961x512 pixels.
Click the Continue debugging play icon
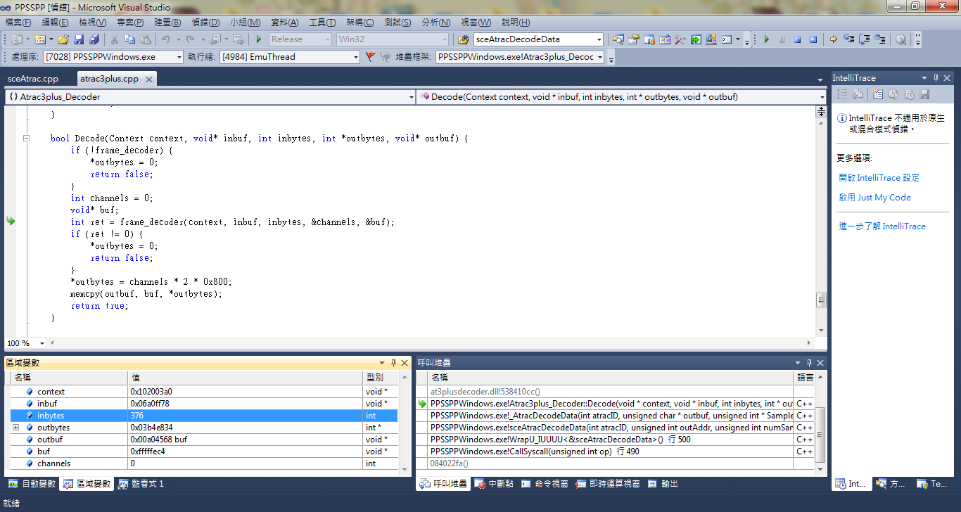(x=767, y=39)
